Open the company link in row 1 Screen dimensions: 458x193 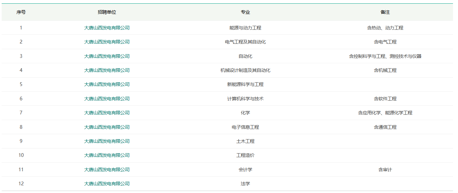[107, 28]
